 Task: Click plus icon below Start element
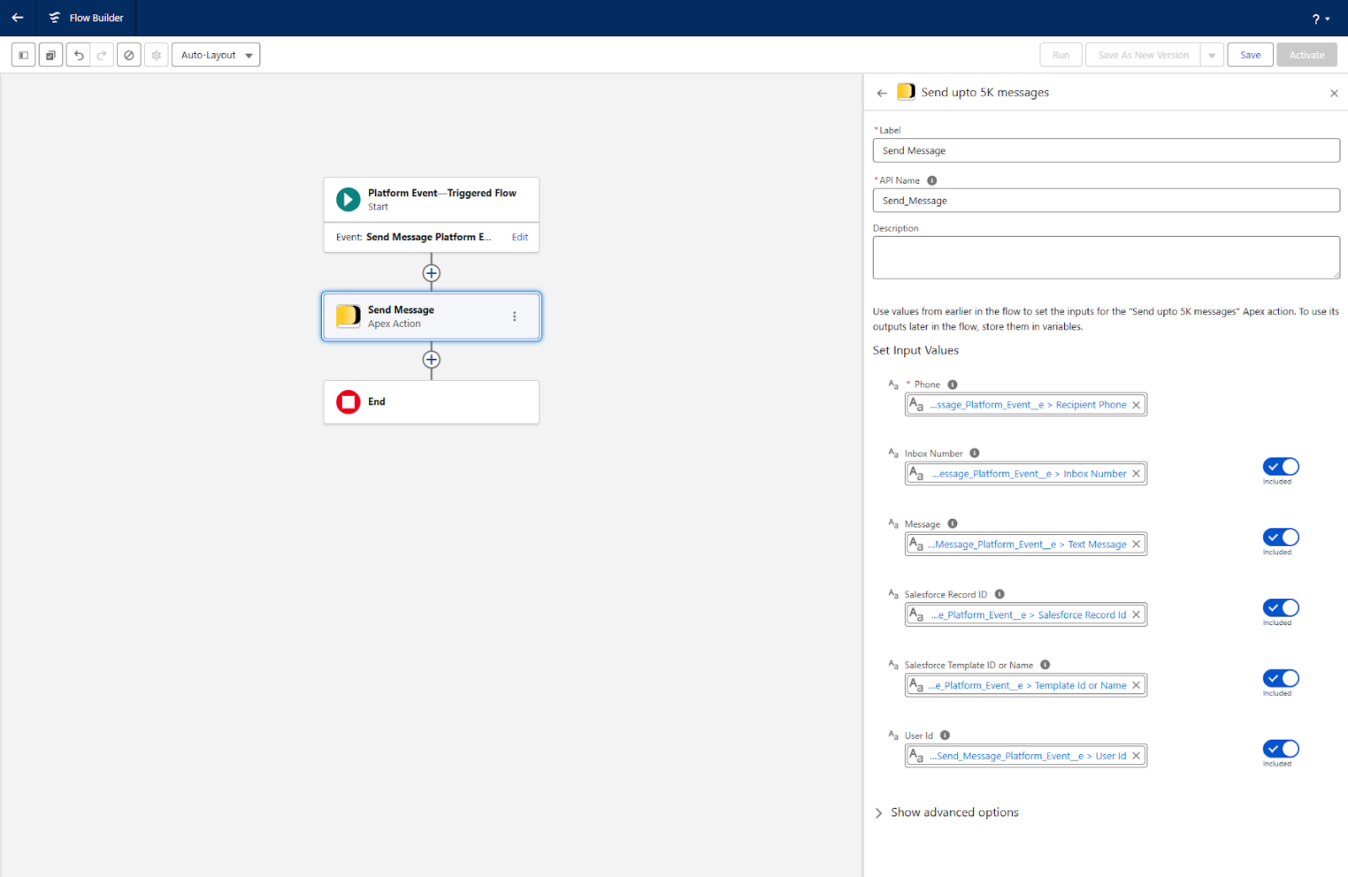point(431,273)
